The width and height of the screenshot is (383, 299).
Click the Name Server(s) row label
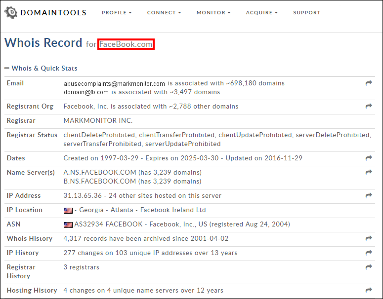point(31,172)
